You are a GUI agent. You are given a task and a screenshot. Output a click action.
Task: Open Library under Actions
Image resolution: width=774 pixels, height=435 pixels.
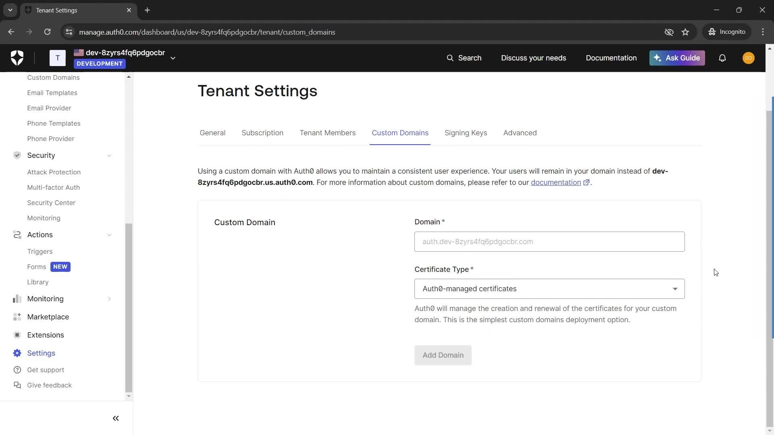37,282
